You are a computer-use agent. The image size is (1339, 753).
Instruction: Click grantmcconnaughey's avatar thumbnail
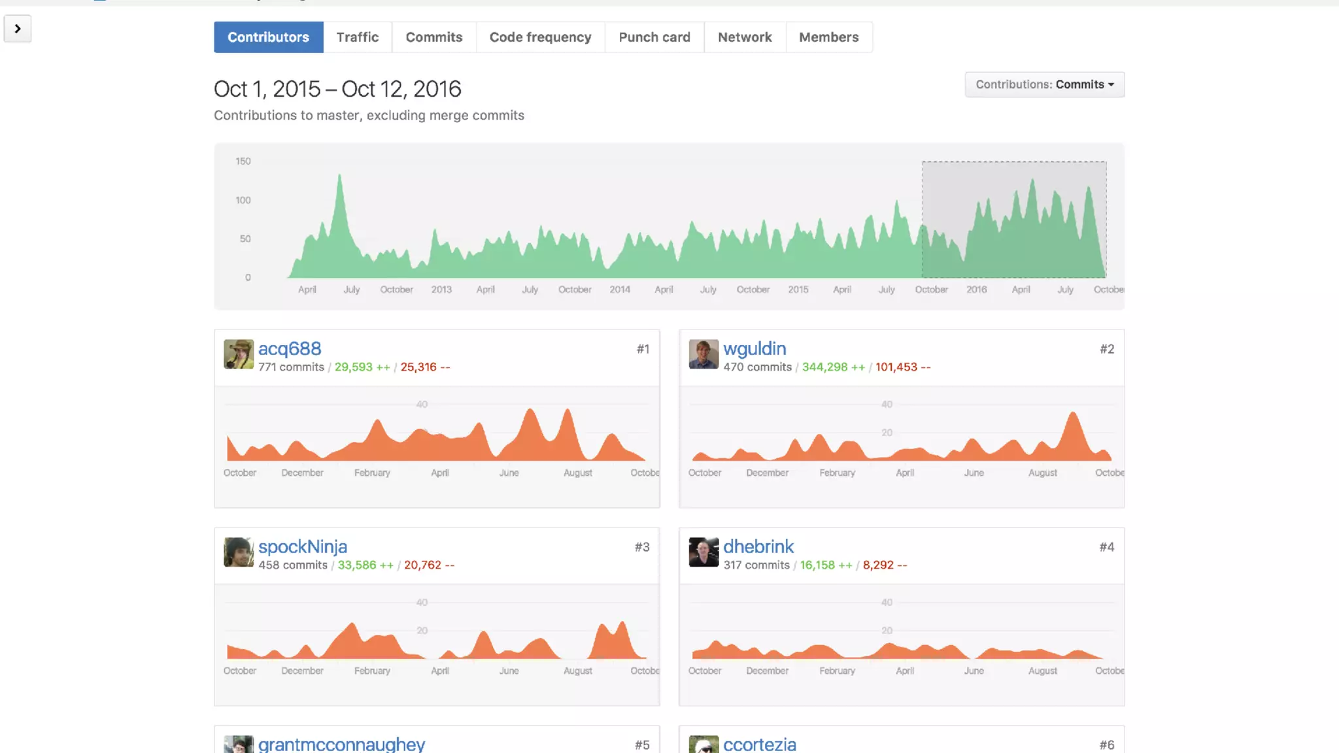coord(238,745)
